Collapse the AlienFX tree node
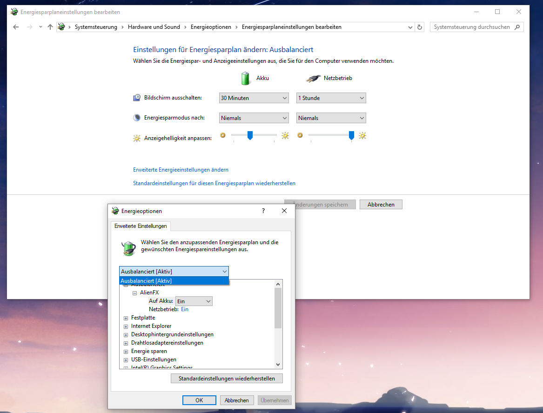Screen dimensions: 543x413 click(x=134, y=293)
